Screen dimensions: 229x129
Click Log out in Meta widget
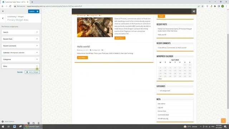pos(160,107)
